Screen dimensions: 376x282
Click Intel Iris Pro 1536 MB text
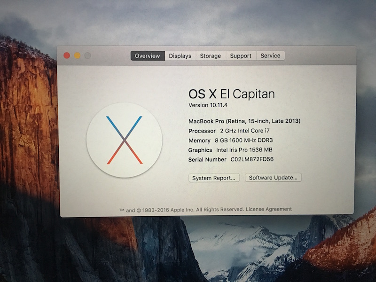tap(244, 150)
